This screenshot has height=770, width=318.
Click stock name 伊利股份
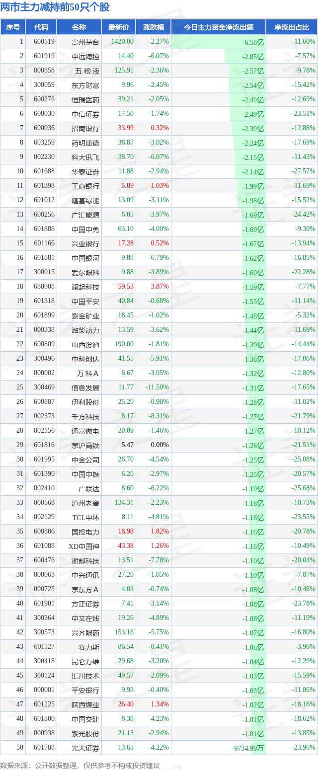(85, 402)
